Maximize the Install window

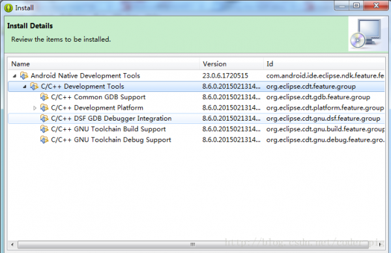(x=356, y=5)
